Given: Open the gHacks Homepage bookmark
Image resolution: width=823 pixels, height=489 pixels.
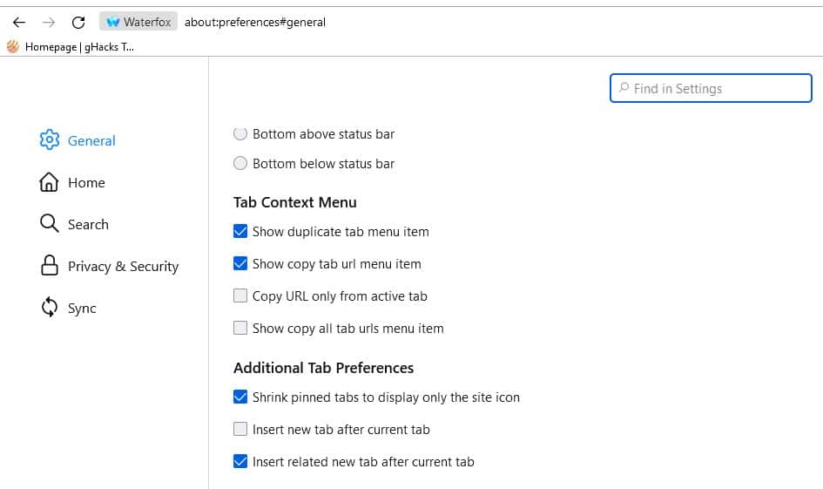Looking at the screenshot, I should (x=71, y=47).
